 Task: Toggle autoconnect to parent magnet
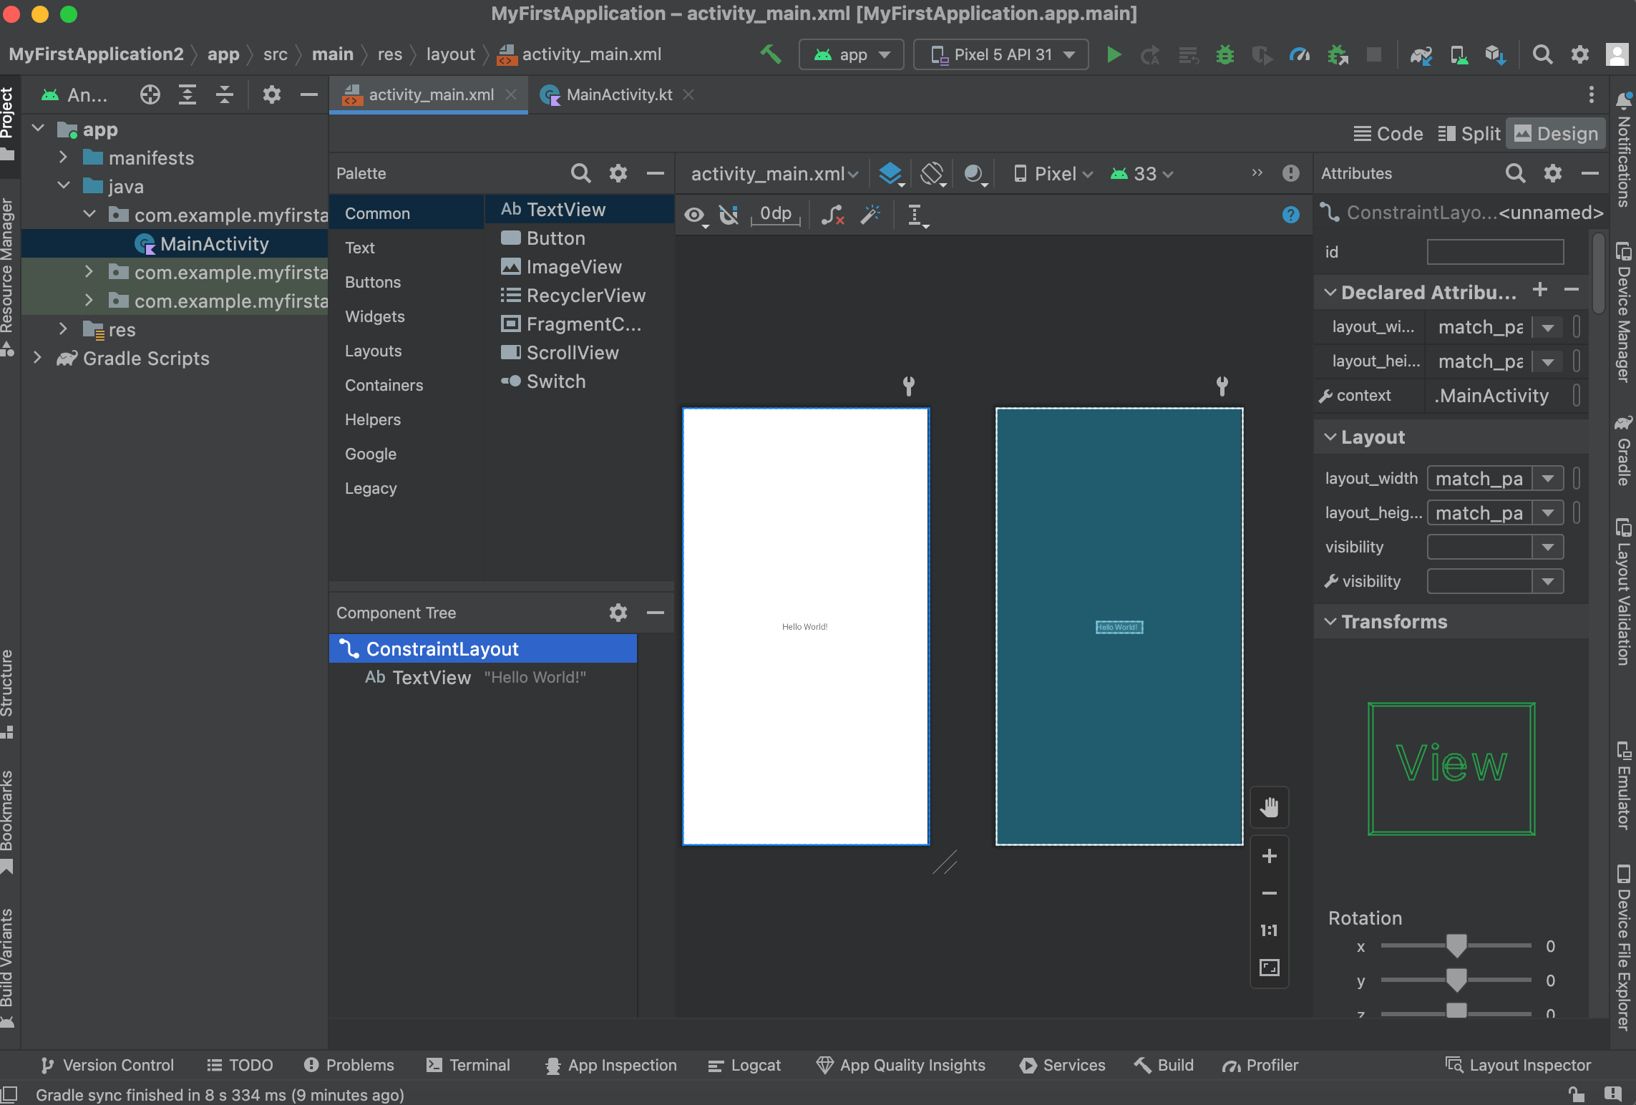pyautogui.click(x=729, y=215)
